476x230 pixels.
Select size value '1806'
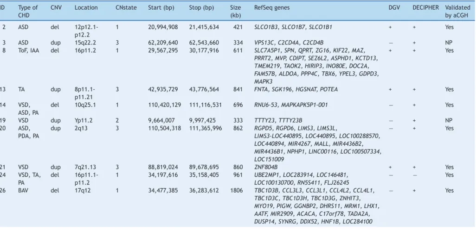tap(237, 190)
